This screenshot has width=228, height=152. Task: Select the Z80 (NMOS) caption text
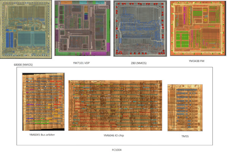[139, 63]
